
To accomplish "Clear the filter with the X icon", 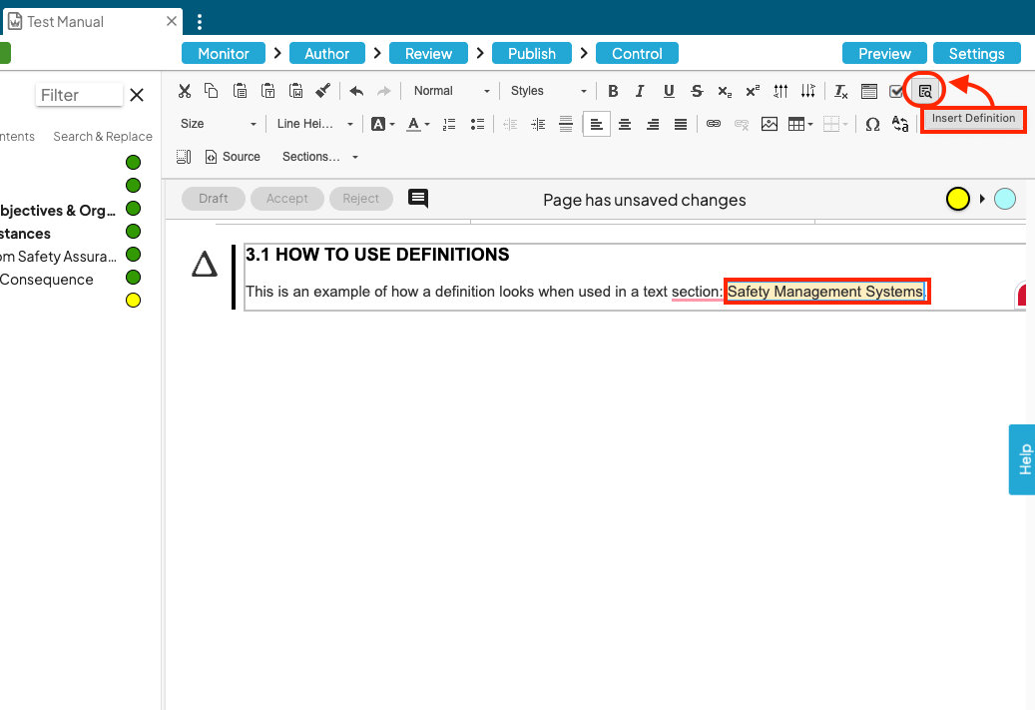I will 137,95.
